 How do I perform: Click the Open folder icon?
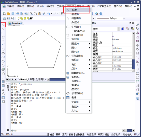coord(9,14)
